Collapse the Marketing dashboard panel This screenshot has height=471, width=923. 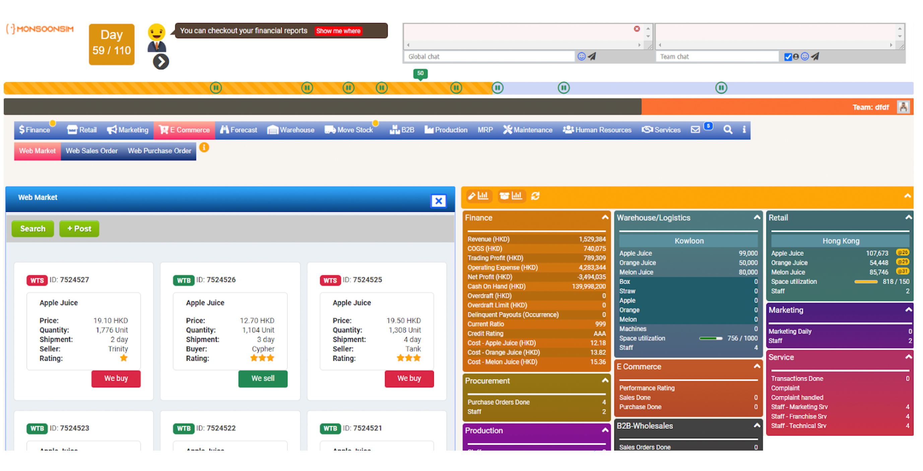point(908,310)
